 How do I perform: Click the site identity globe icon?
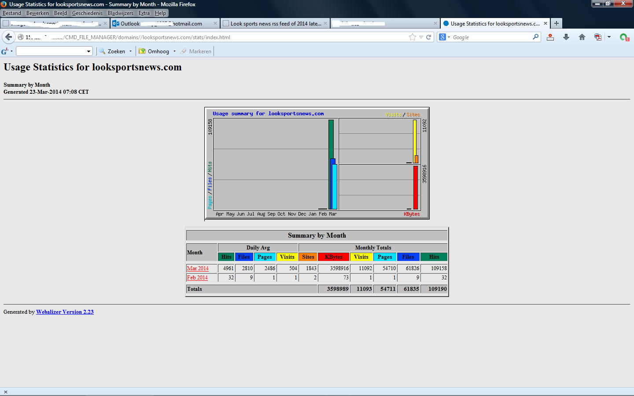[20, 37]
